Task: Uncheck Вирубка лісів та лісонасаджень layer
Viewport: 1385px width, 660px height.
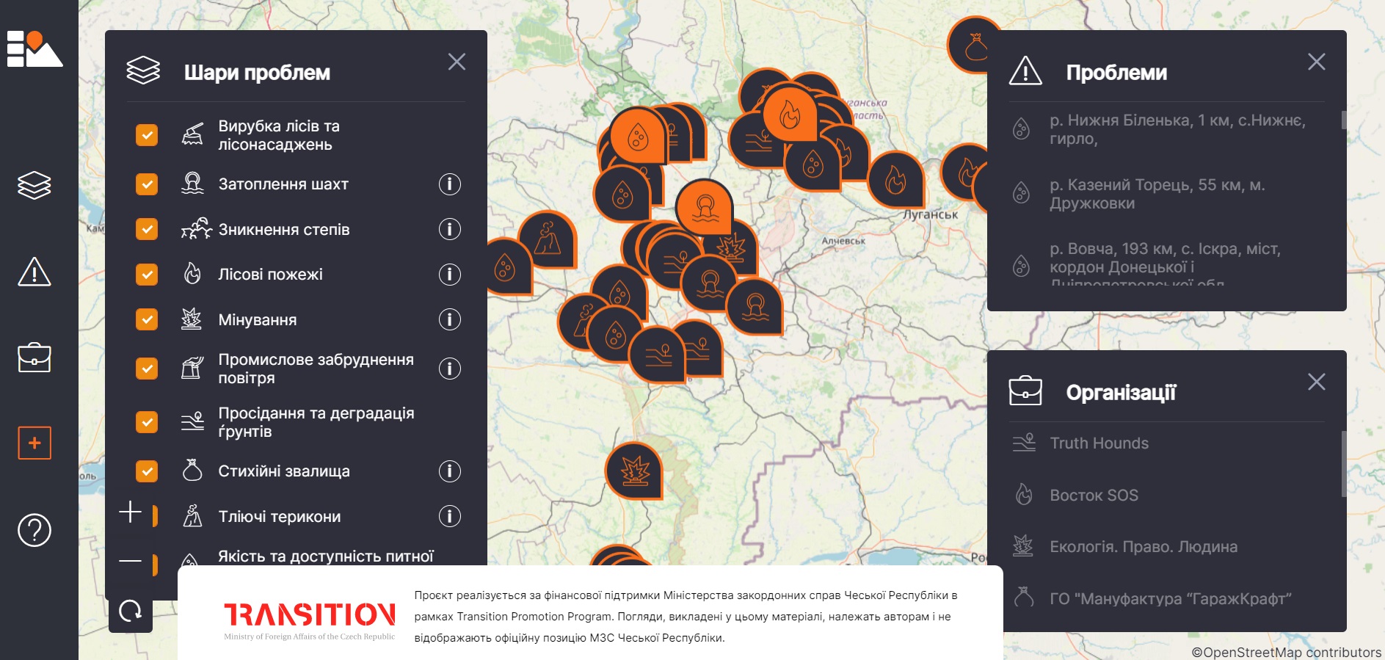Action: click(x=147, y=135)
